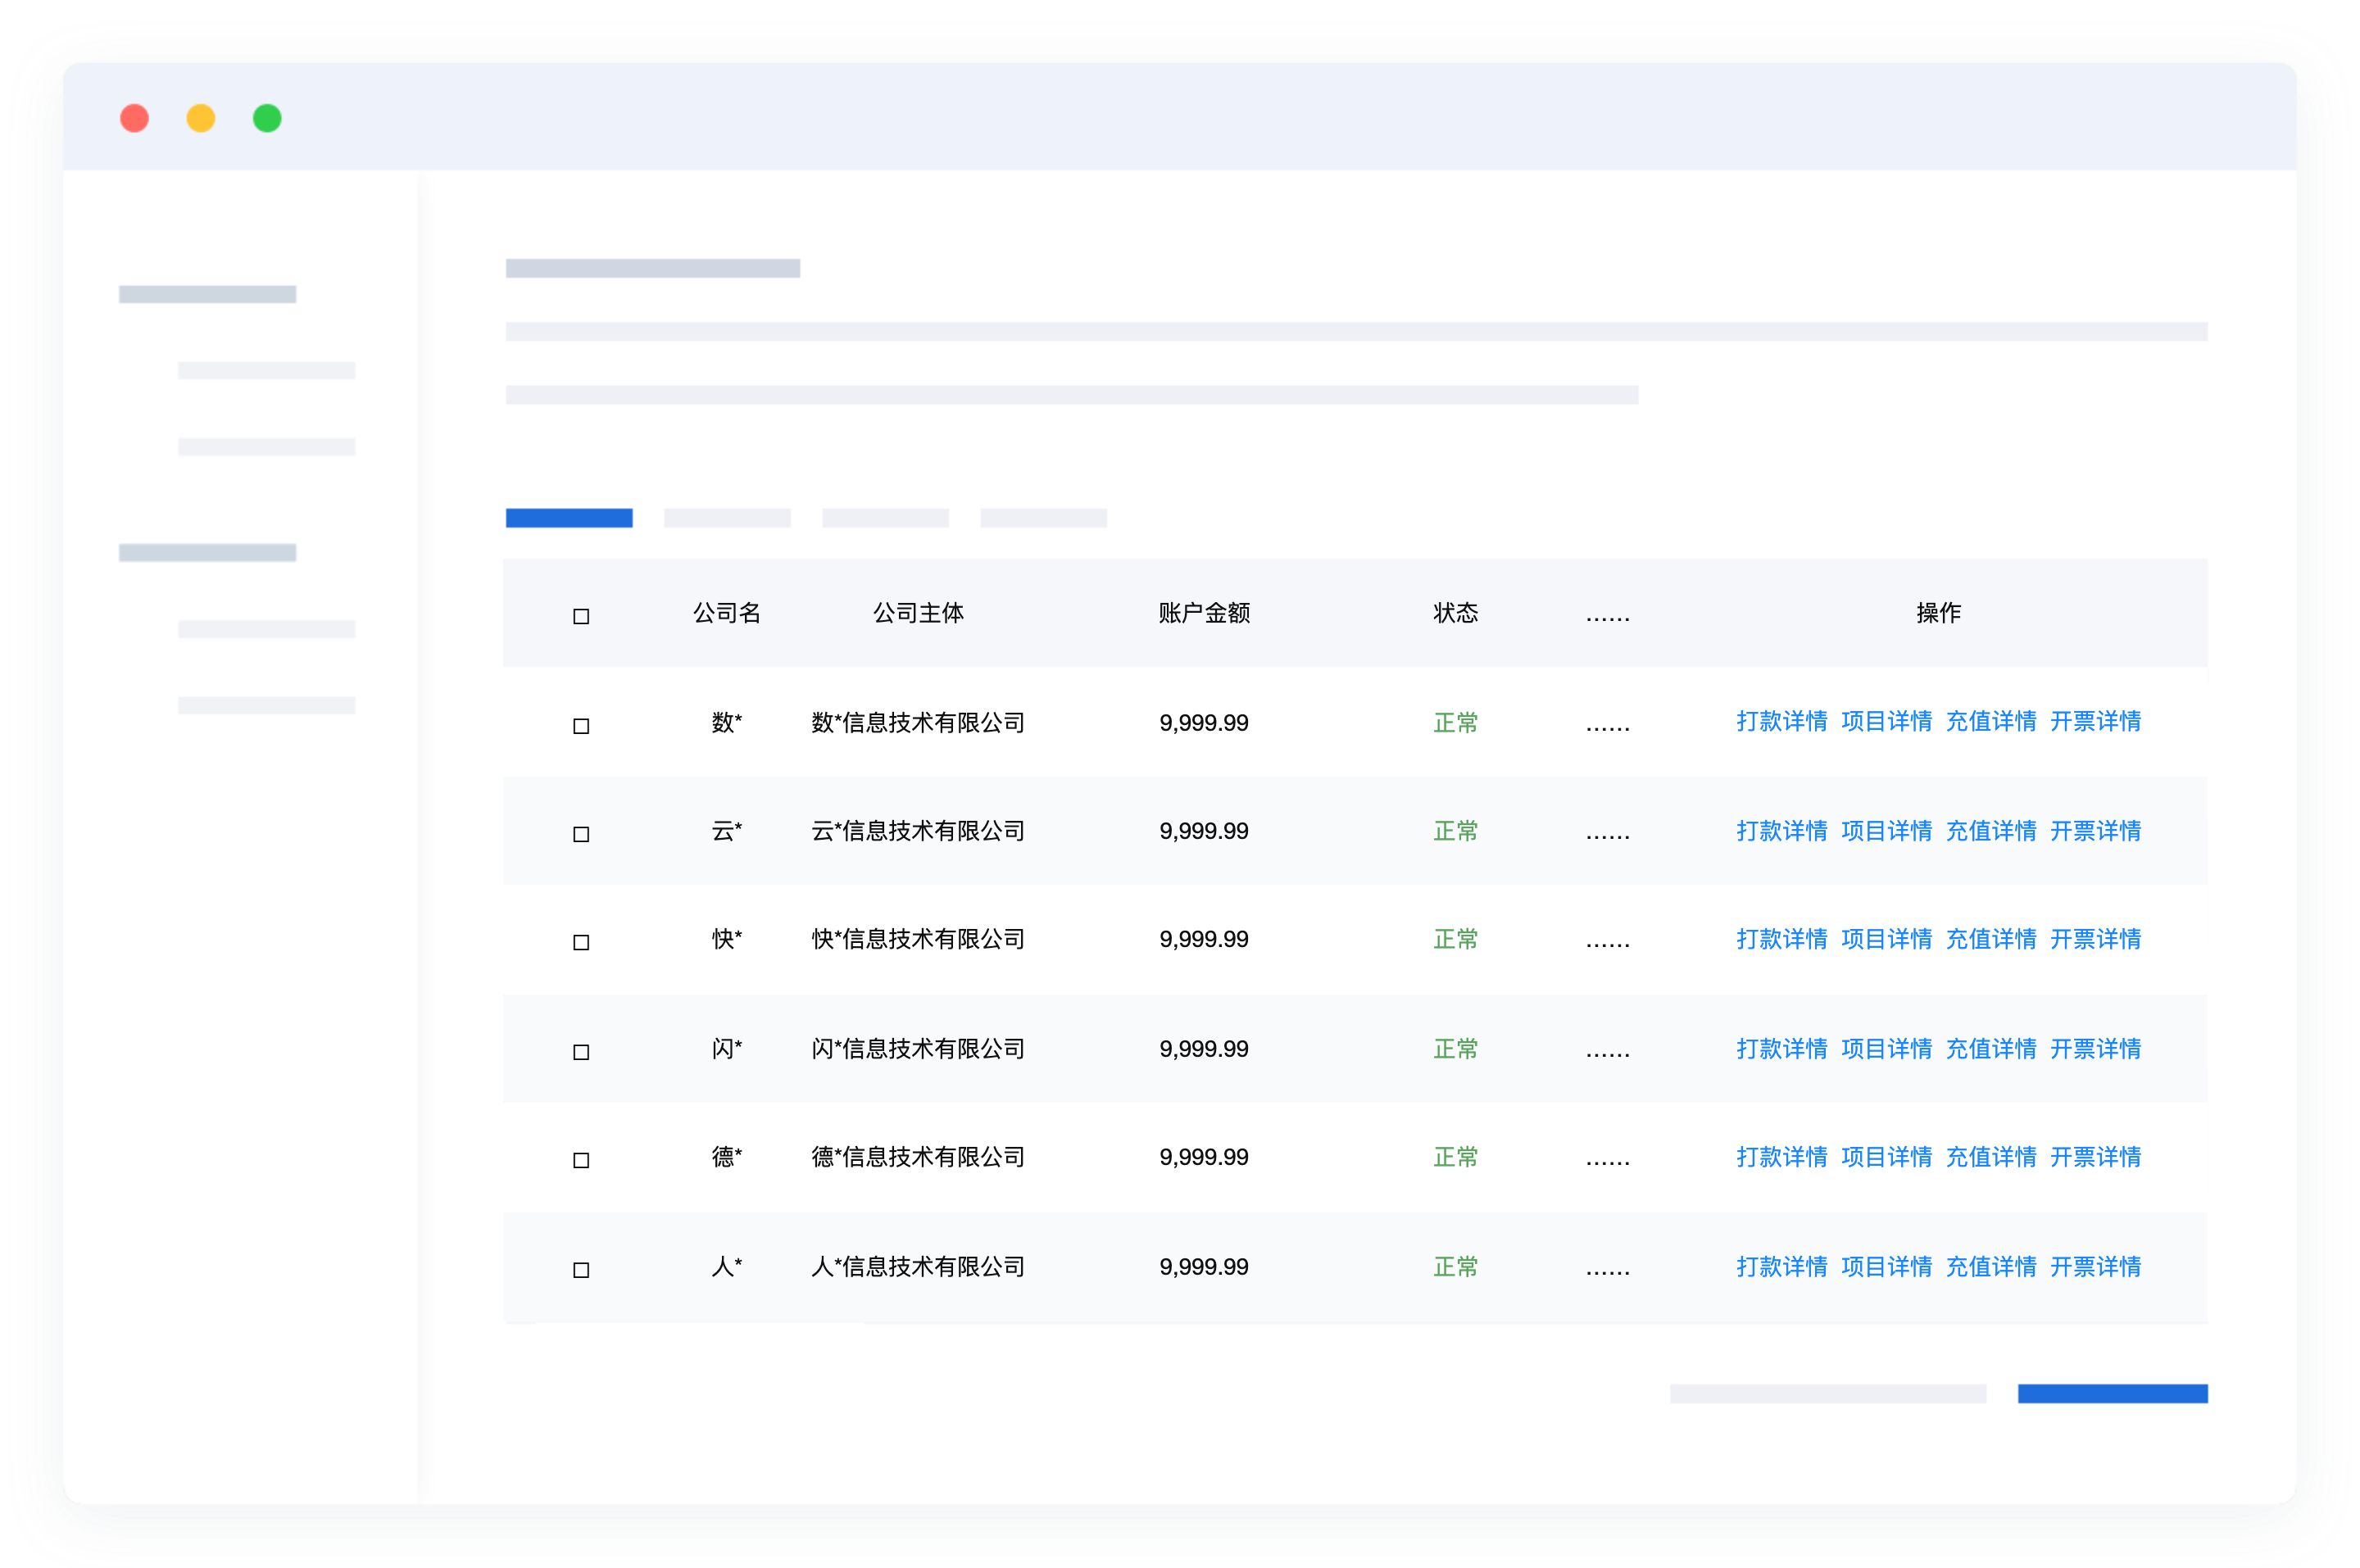Image resolution: width=2360 pixels, height=1568 pixels.
Task: Check the box for 人* row
Action: [581, 1270]
